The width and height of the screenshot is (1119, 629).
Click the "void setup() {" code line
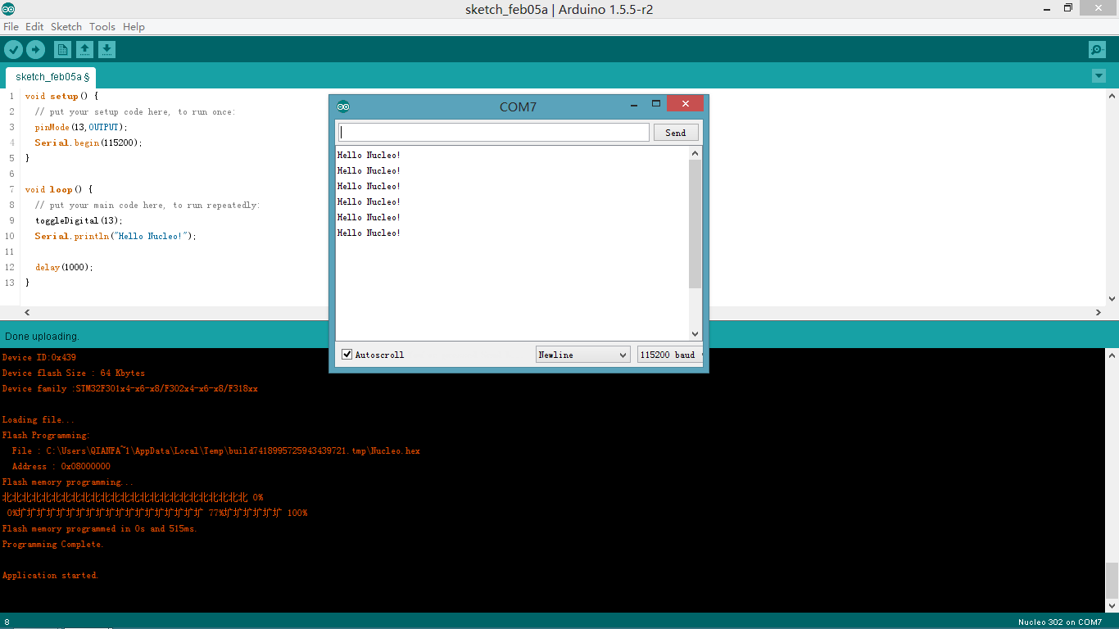coord(61,96)
